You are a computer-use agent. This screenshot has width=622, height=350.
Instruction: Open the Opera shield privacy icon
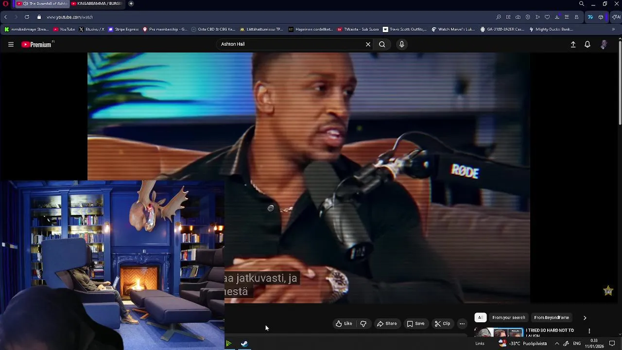[x=528, y=17]
